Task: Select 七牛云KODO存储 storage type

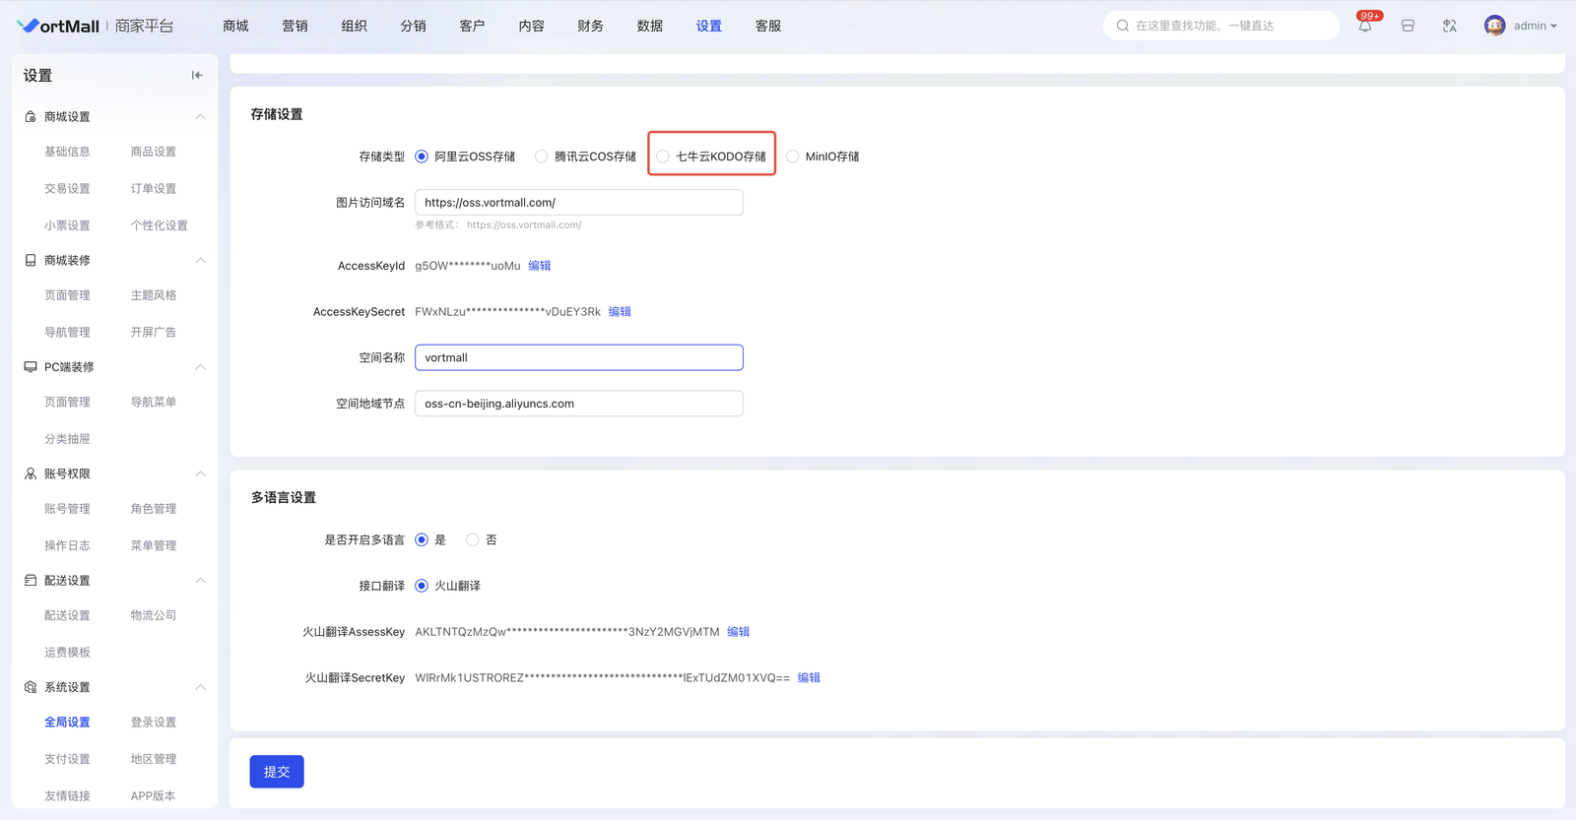Action: [663, 157]
